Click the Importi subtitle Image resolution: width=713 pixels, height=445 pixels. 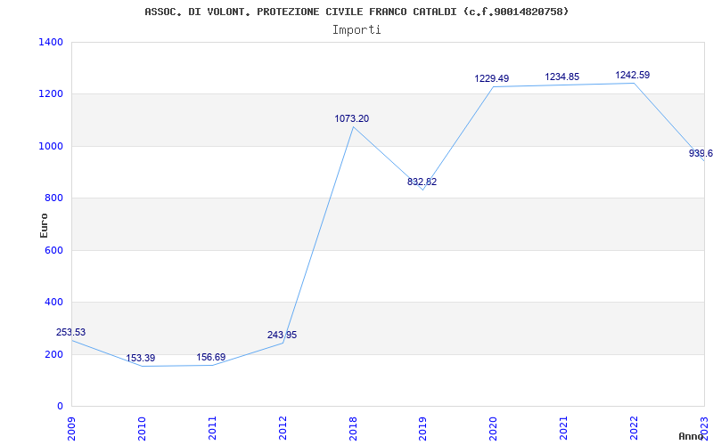point(356,30)
